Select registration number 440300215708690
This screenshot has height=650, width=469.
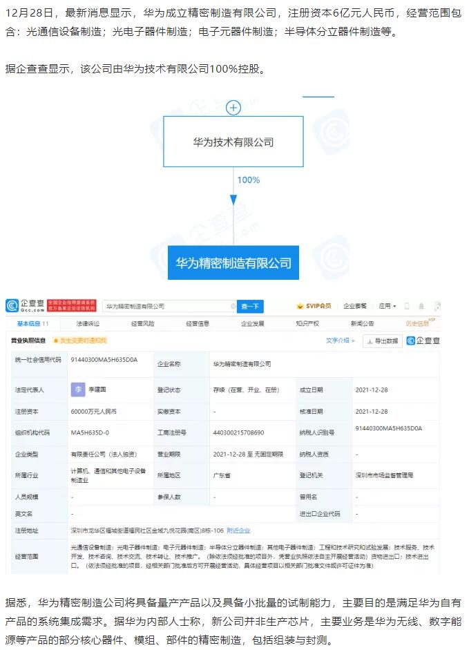tap(238, 433)
